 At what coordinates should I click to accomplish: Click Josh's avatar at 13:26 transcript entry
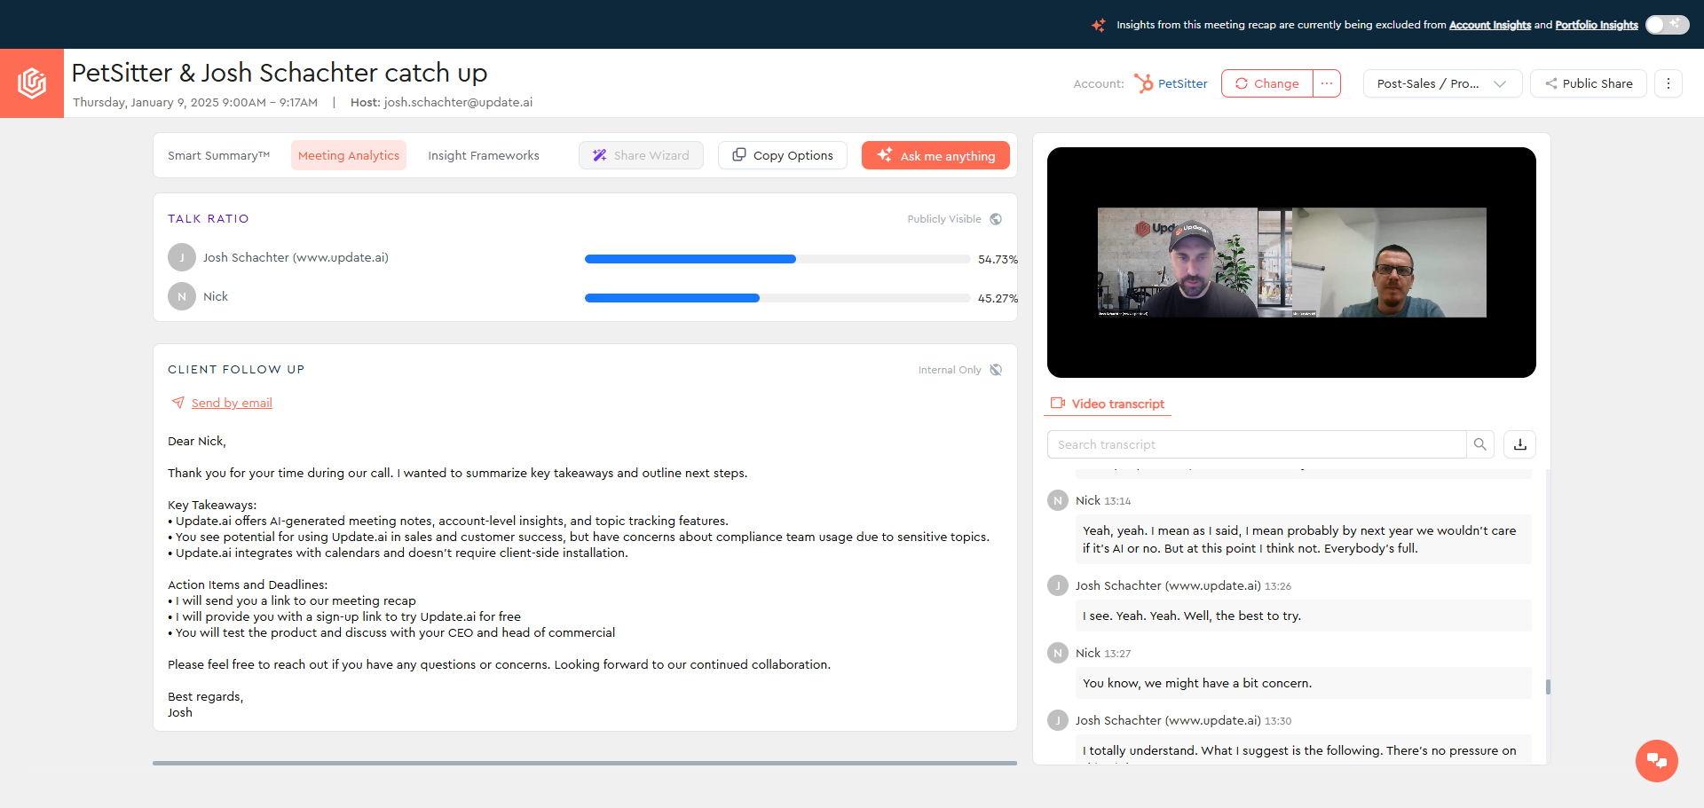coord(1058,585)
